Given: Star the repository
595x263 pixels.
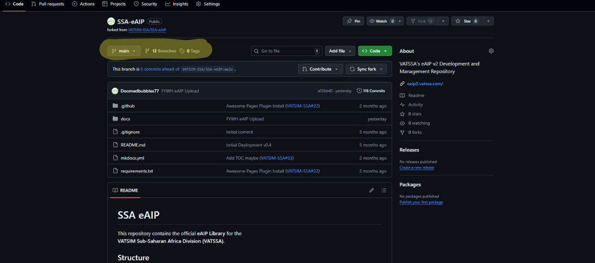Looking at the screenshot, I should [x=464, y=21].
